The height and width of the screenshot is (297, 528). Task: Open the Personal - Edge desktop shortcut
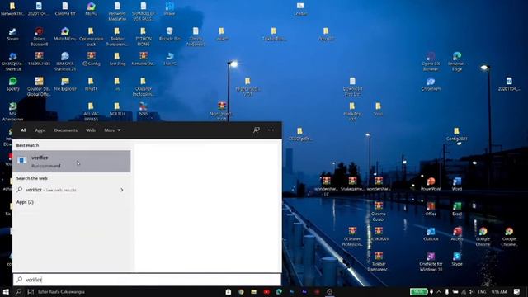457,62
